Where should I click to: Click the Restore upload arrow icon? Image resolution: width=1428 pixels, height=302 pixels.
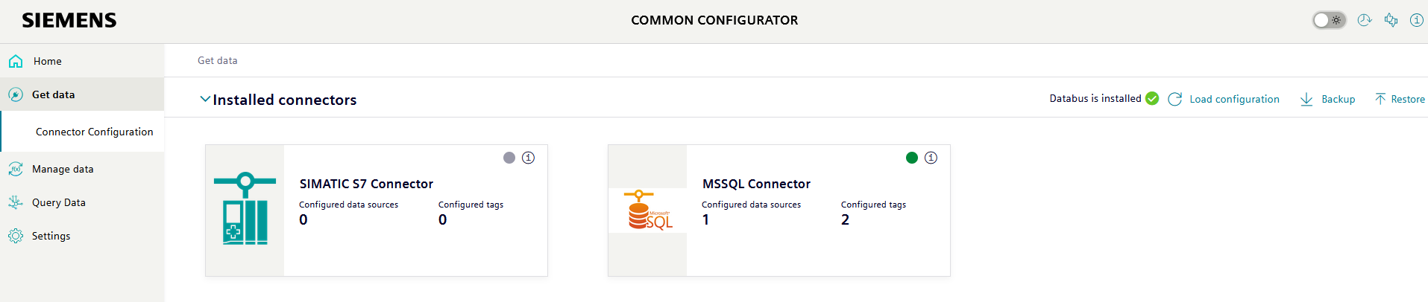pos(1380,99)
